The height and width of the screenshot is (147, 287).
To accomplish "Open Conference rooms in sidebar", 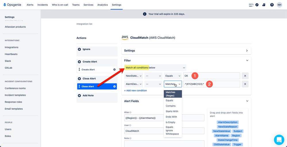I will coord(15,88).
